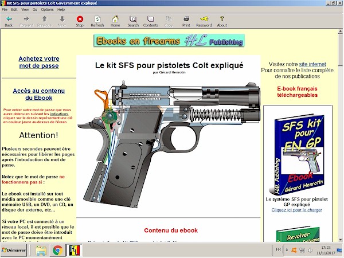This screenshot has height=258, width=344.
Task: Print the page with the printer icon
Action: coord(186,21)
